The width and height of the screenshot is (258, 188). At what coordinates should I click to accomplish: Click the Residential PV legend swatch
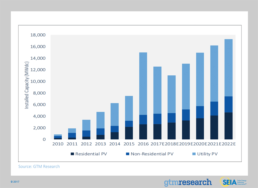(x=72, y=154)
